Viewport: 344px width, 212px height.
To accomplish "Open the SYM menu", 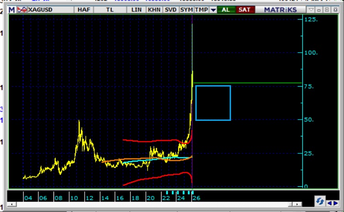I will [186, 10].
